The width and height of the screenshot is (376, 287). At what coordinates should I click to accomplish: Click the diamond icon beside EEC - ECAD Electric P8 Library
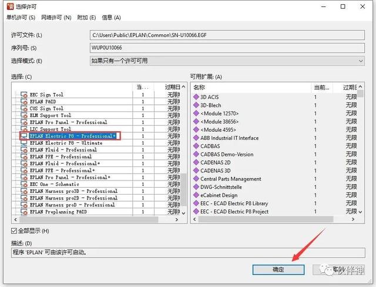196,203
